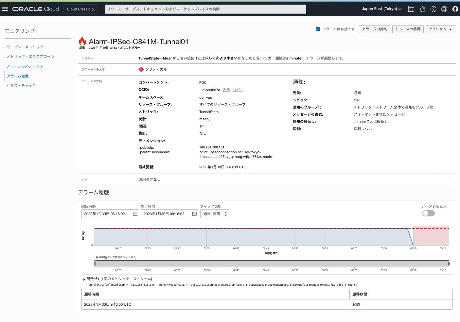This screenshot has height=322, width=460.
Task: Click the left handle of x-axis range slider
Action: click(95, 264)
